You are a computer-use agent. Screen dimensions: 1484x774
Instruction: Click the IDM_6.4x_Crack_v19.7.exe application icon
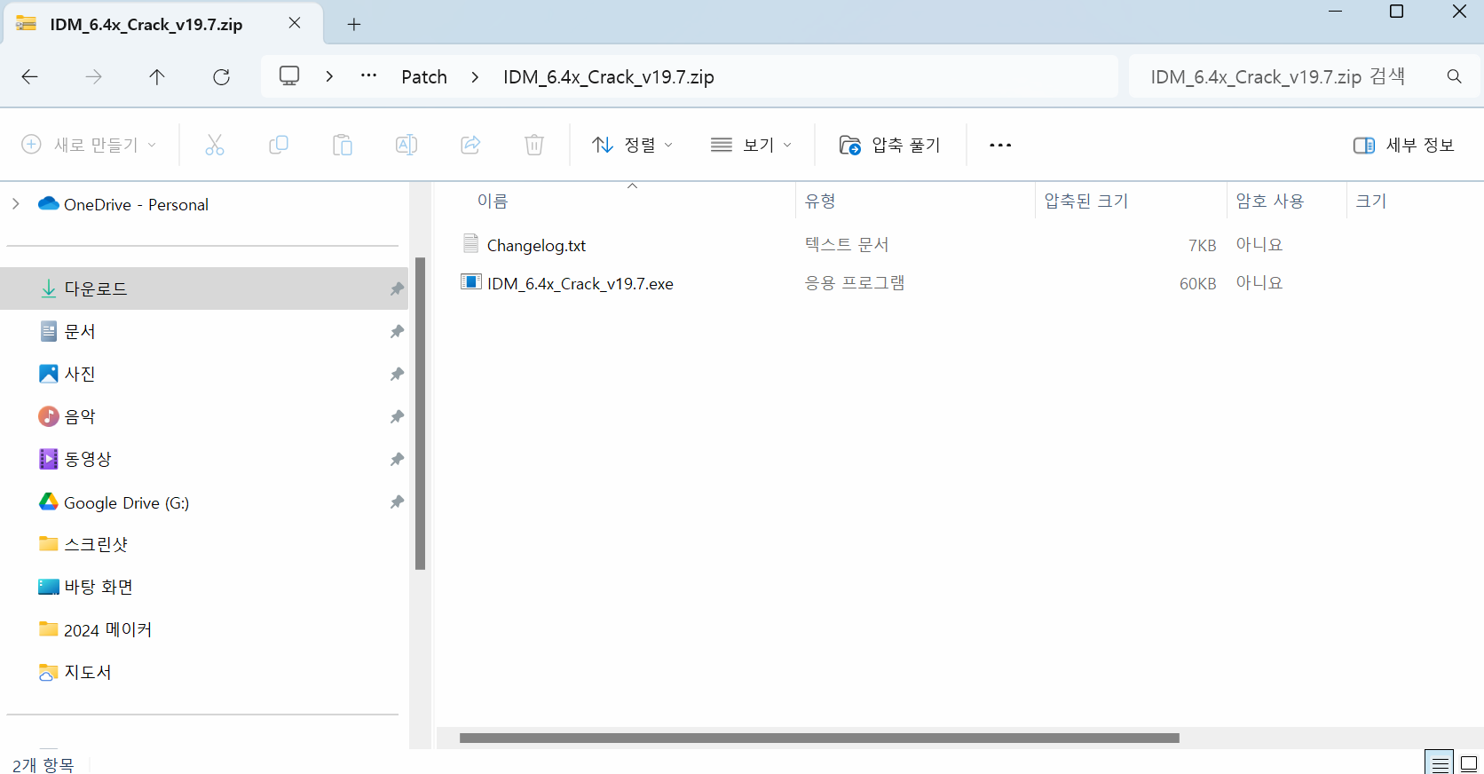(471, 281)
